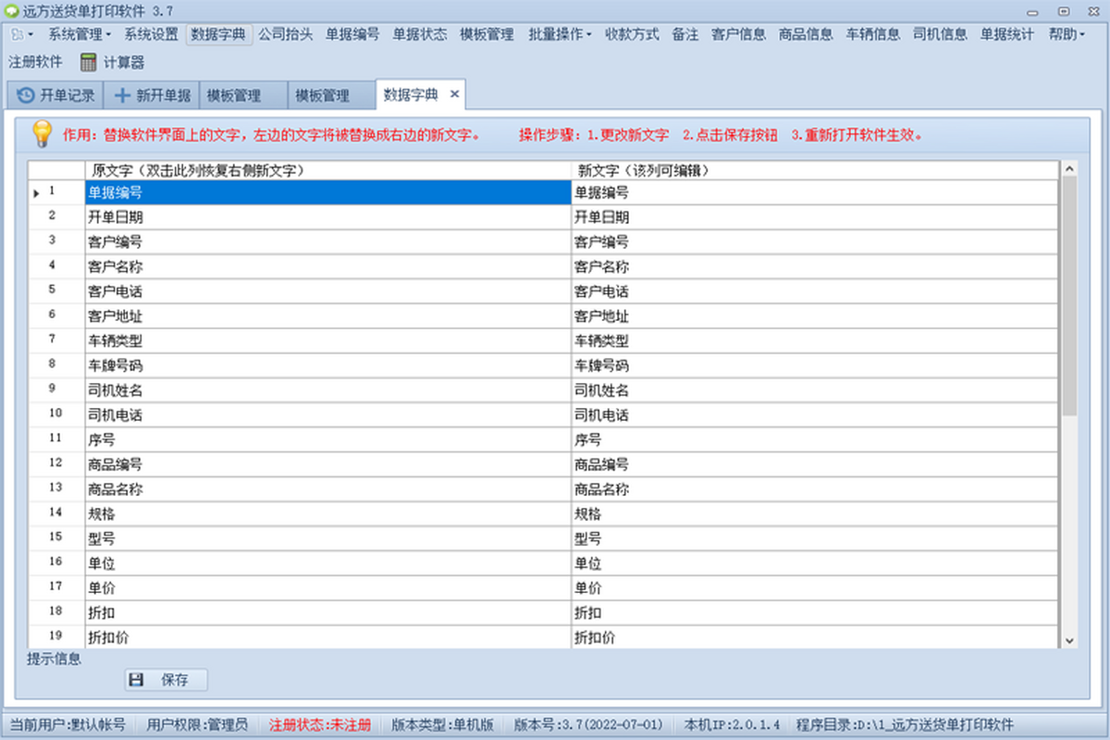Click the 原文字 column header
The width and height of the screenshot is (1110, 740).
[x=328, y=170]
